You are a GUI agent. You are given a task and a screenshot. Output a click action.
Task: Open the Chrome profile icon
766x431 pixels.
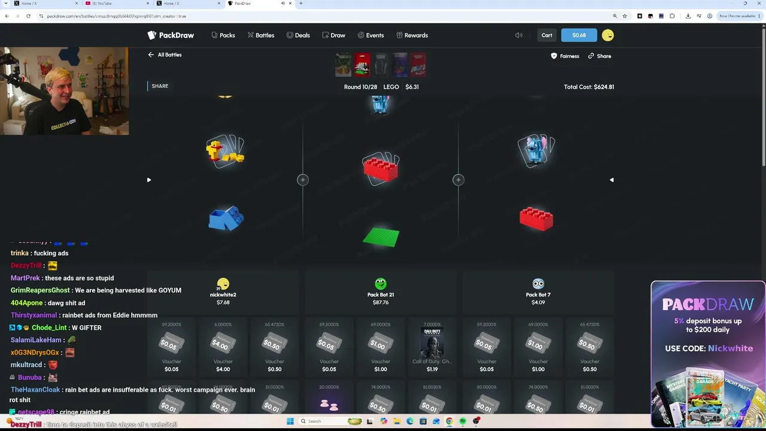tap(710, 16)
